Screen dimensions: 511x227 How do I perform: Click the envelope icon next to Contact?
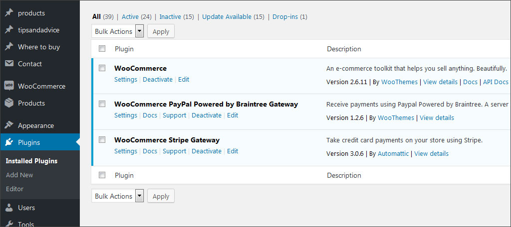pos(8,64)
